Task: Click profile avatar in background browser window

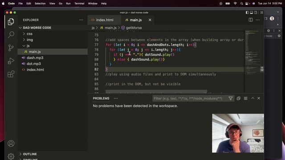Action: [x=272, y=19]
